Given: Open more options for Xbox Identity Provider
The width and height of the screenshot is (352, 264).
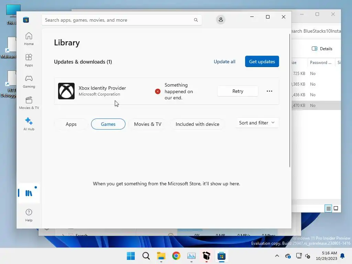Looking at the screenshot, I should coord(269,91).
